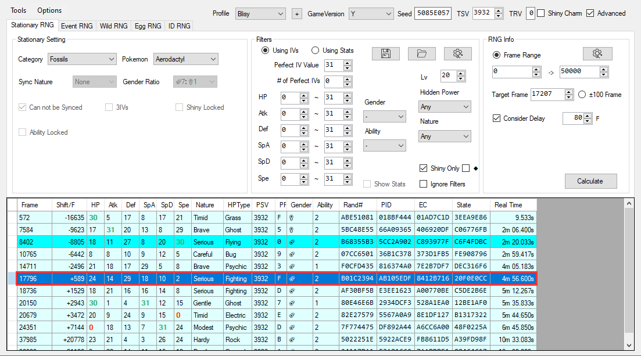641x356 pixels.
Task: Open the Gender filter dropdown
Action: pos(384,117)
